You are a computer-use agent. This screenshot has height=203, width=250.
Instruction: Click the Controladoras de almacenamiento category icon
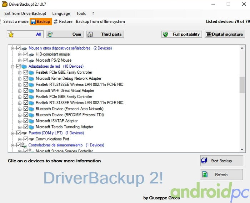24,145
